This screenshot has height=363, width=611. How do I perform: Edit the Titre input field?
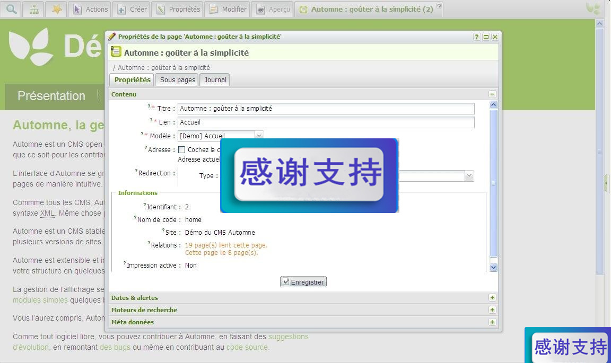pyautogui.click(x=326, y=109)
